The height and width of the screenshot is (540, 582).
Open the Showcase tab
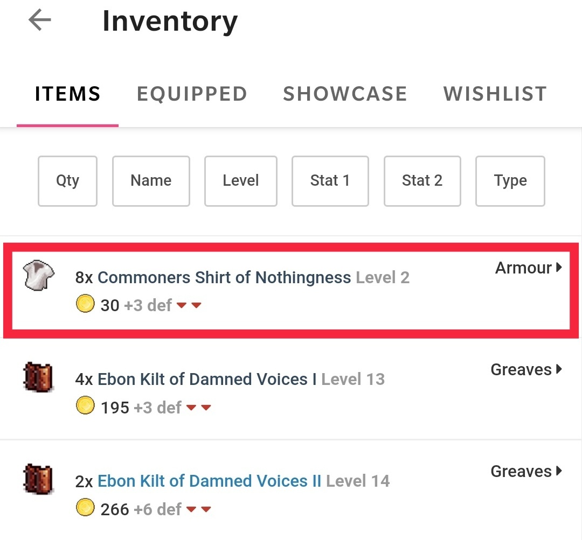coord(345,94)
